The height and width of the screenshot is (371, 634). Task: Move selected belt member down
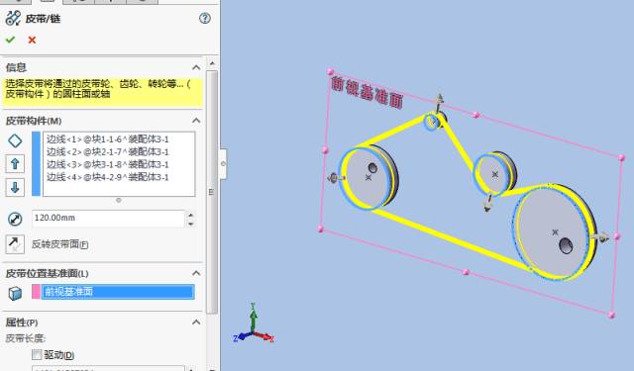pos(15,187)
